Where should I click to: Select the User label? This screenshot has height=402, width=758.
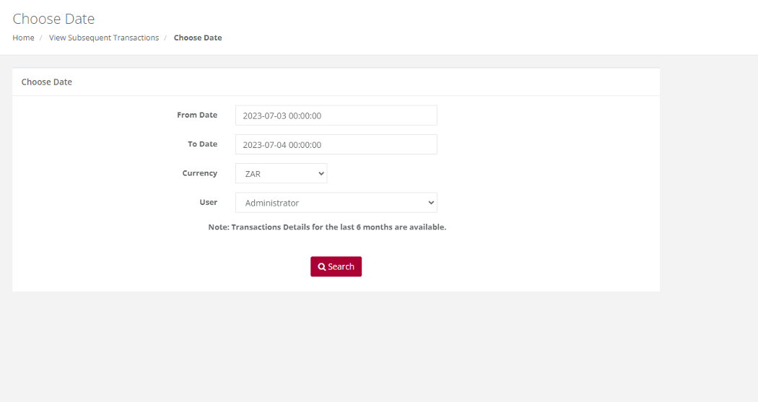(x=209, y=202)
